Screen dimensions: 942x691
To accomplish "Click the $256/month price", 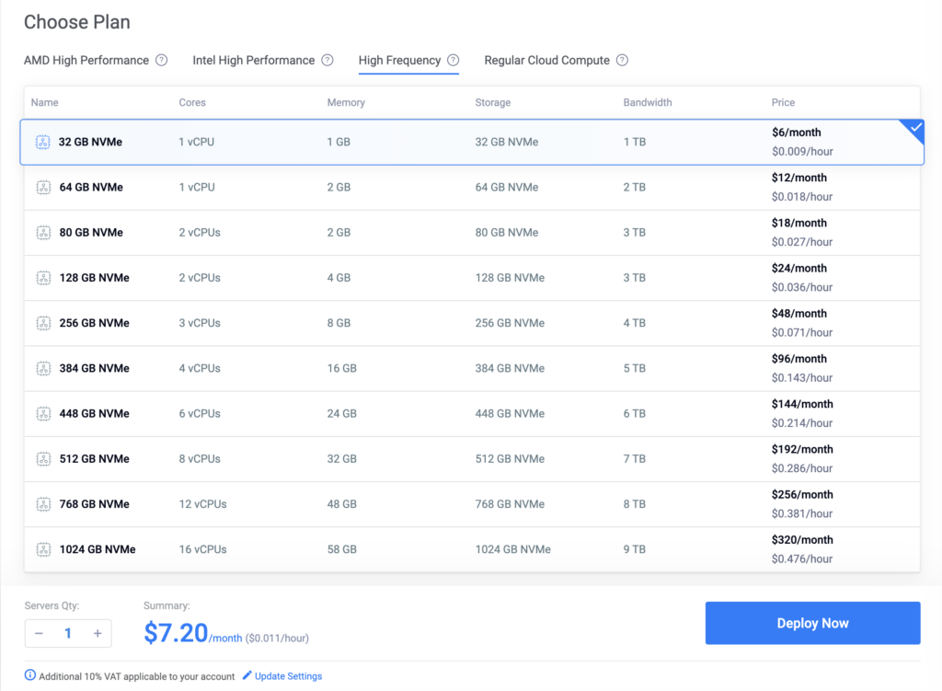I will 802,494.
